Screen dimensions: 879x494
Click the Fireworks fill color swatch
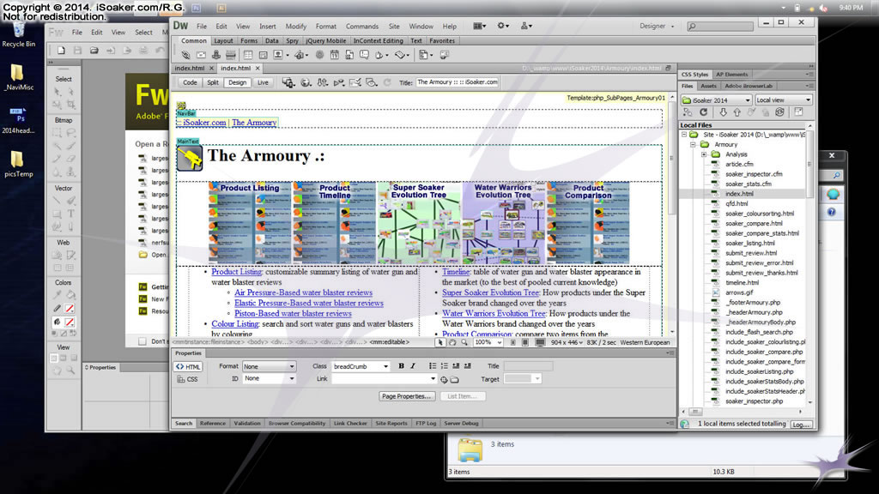[70, 322]
